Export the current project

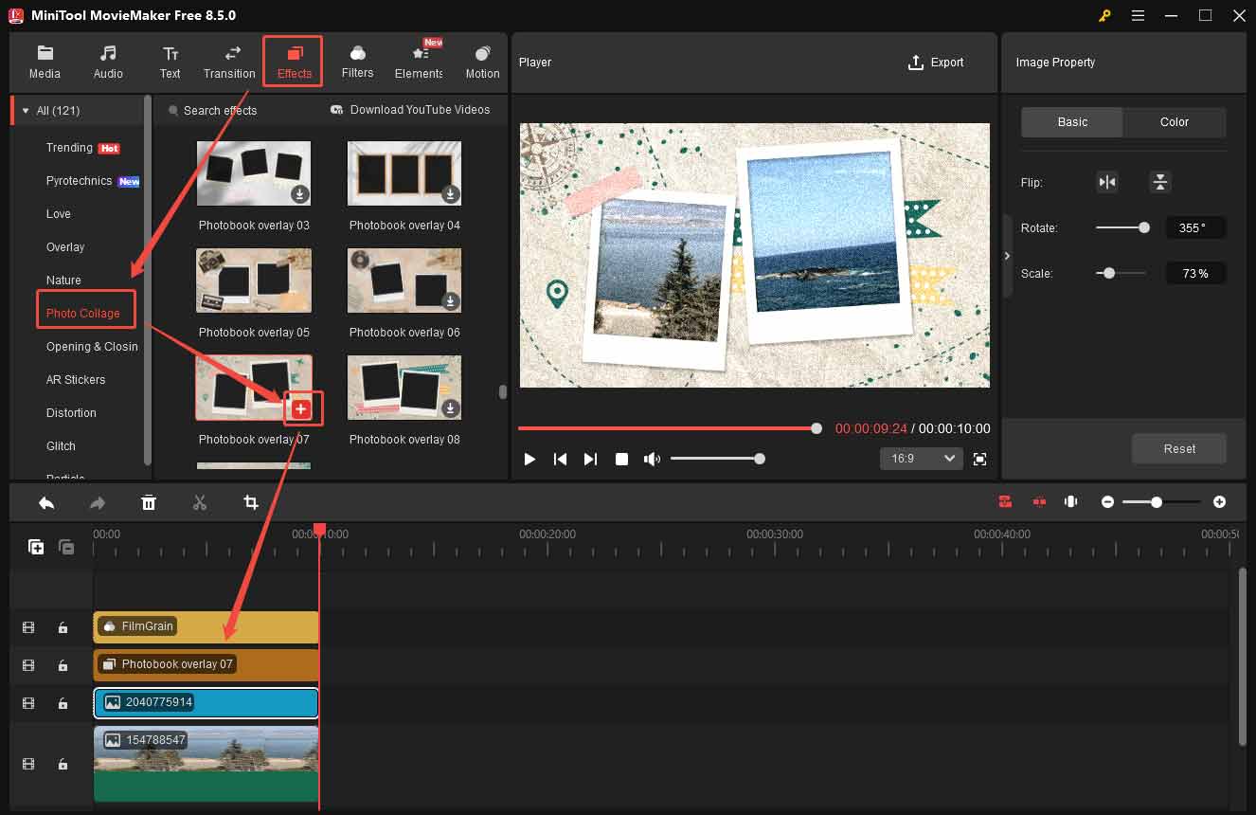tap(936, 62)
